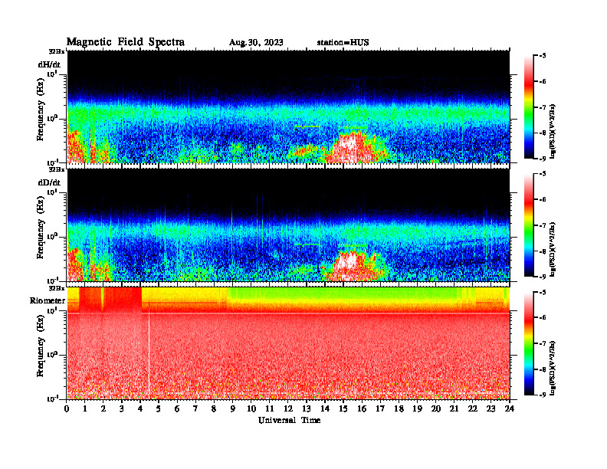Click hour '3' on Universal Time axis
The height and width of the screenshot is (469, 607).
click(x=122, y=409)
